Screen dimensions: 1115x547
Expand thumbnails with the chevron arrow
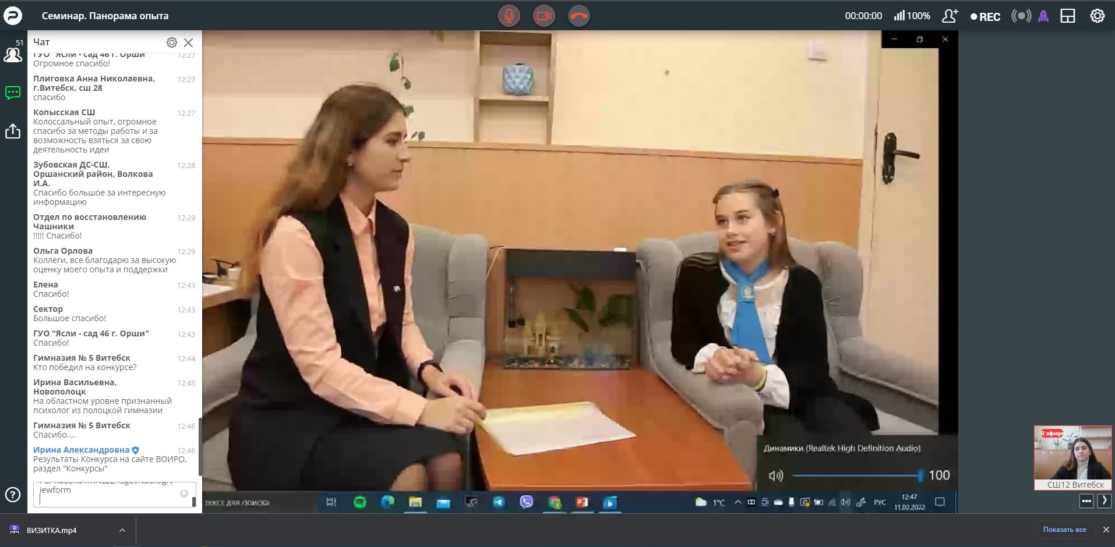coord(1105,501)
